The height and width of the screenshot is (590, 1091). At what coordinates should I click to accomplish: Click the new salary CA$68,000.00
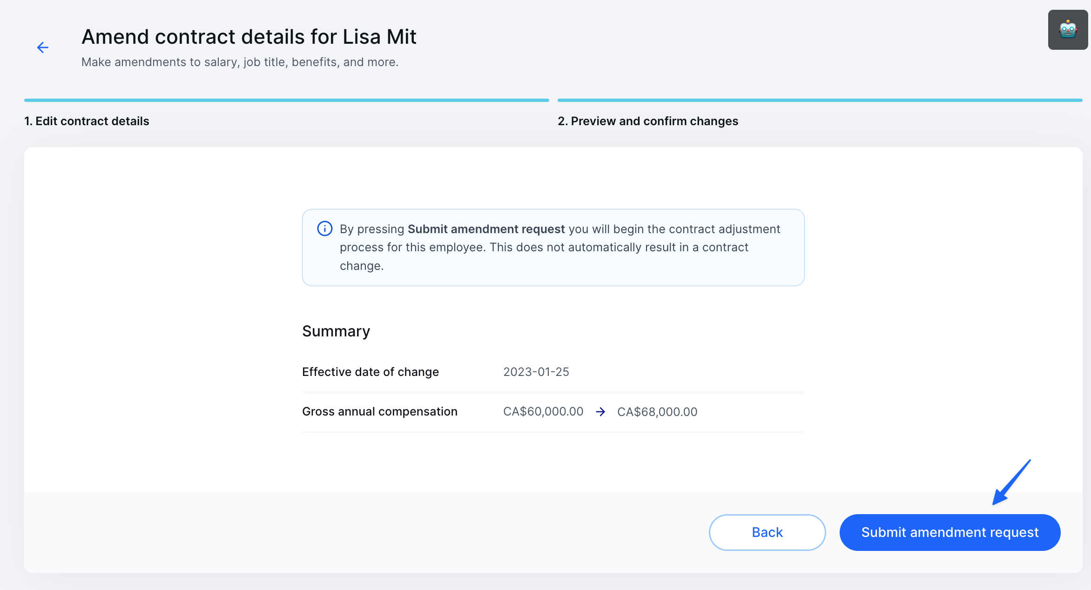[657, 412]
